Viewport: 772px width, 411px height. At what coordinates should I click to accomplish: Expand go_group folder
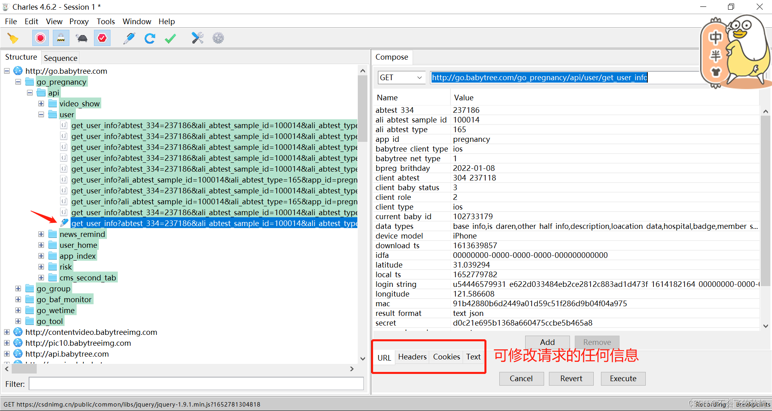click(18, 289)
